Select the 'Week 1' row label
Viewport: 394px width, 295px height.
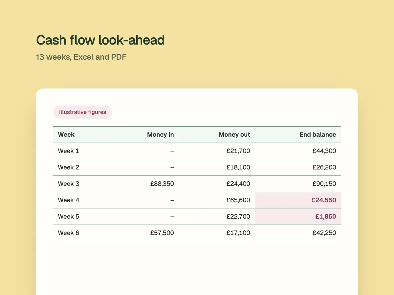69,151
